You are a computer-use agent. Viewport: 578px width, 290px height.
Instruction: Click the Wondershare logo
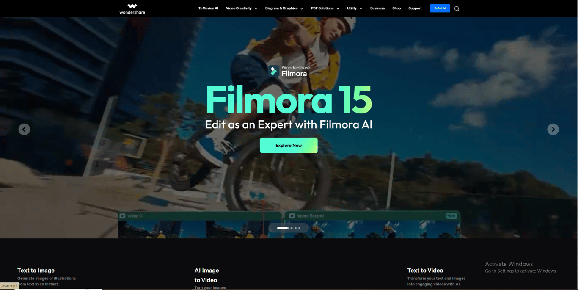132,8
